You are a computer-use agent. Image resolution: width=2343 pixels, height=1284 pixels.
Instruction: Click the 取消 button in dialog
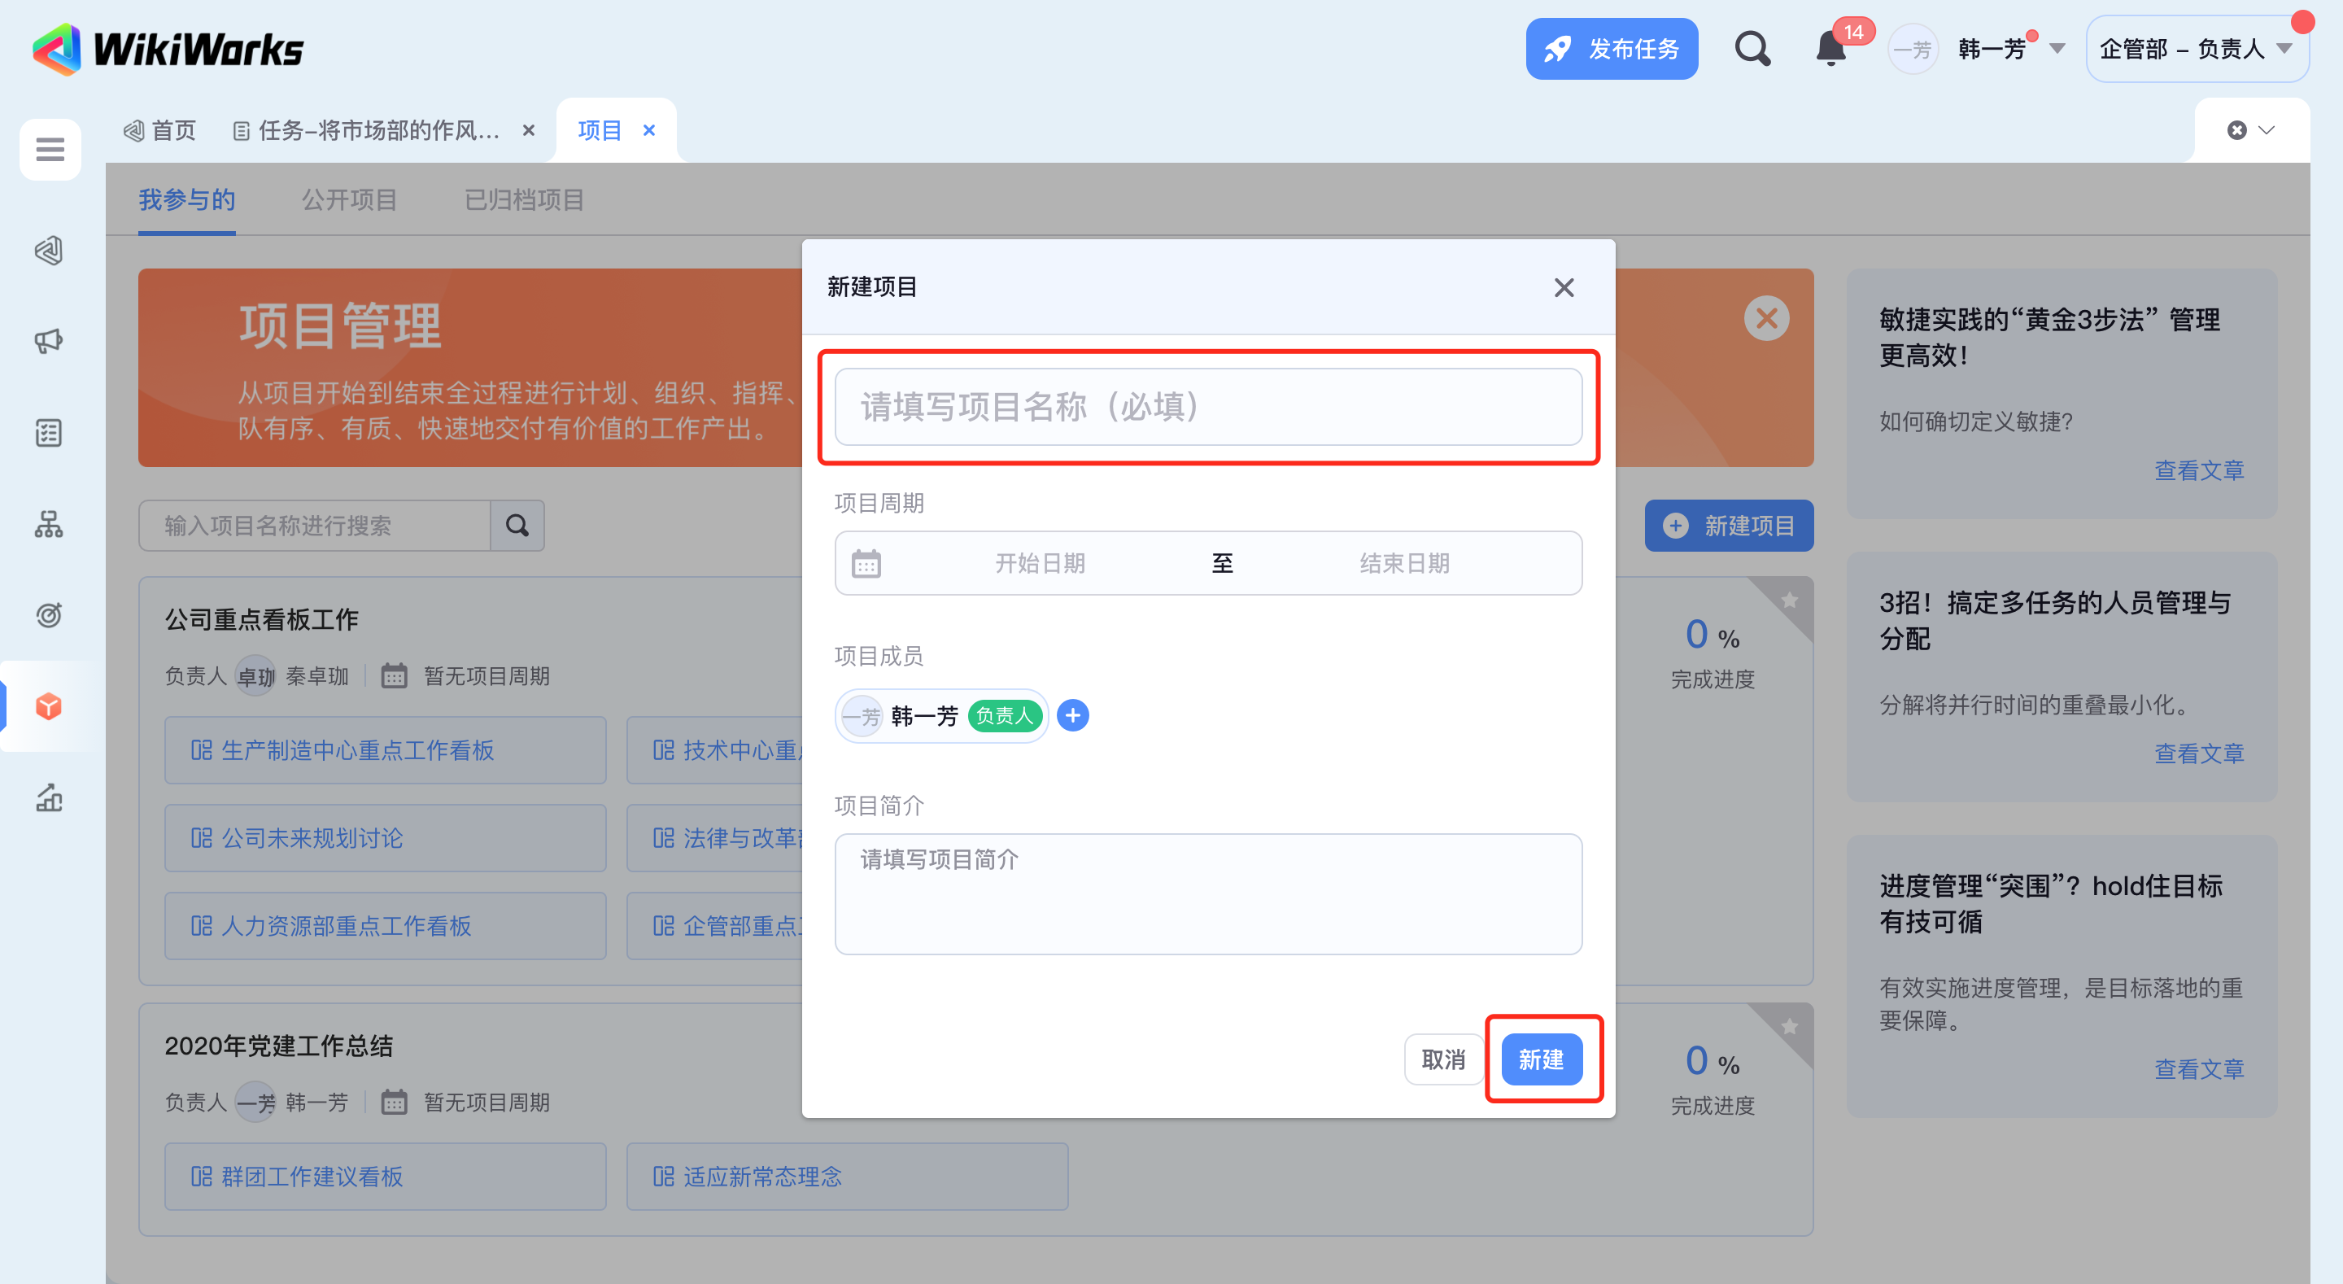(x=1442, y=1059)
